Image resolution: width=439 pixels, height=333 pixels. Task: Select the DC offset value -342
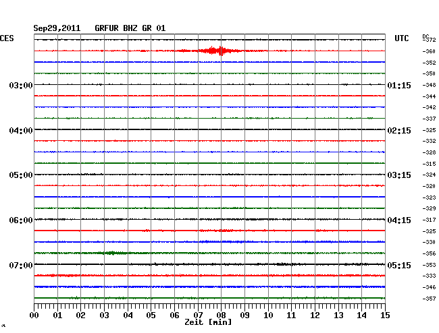tap(429, 107)
